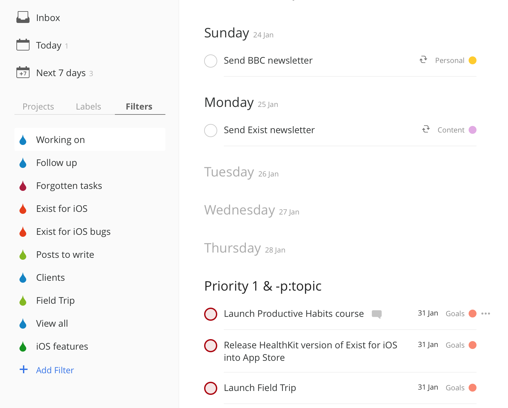Screen dimensions: 508x408
Task: Switch to the Labels tab
Action: [x=88, y=106]
